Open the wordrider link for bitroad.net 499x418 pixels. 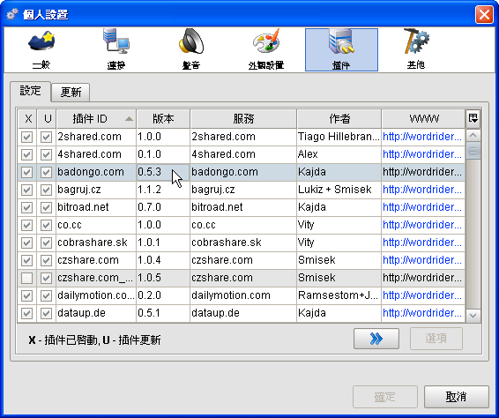tap(422, 207)
